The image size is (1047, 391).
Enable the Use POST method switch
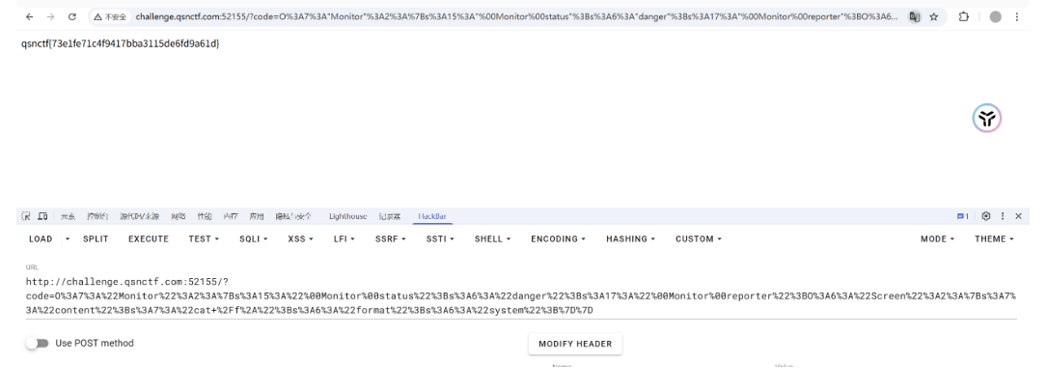point(38,343)
